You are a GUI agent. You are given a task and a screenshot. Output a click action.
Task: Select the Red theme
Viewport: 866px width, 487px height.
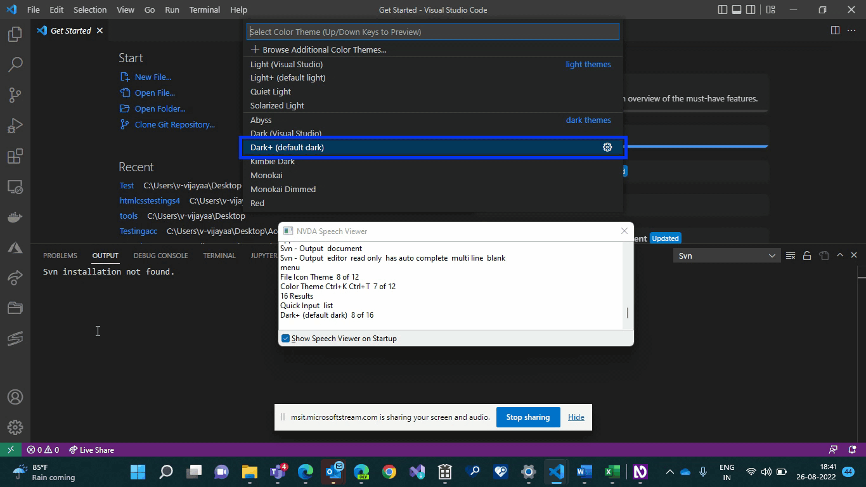(434, 203)
